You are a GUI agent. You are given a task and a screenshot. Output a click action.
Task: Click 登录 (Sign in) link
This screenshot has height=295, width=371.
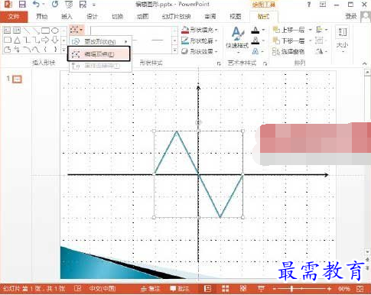(351, 17)
